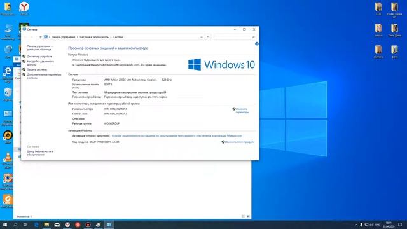Click 'Изменить ключ продукта' link
Image resolution: width=407 pixels, height=229 pixels.
coord(240,142)
